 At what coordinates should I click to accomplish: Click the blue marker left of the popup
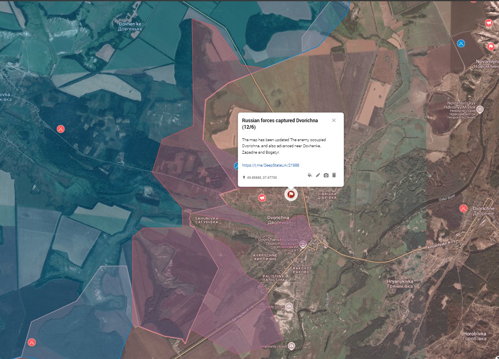coord(237,166)
